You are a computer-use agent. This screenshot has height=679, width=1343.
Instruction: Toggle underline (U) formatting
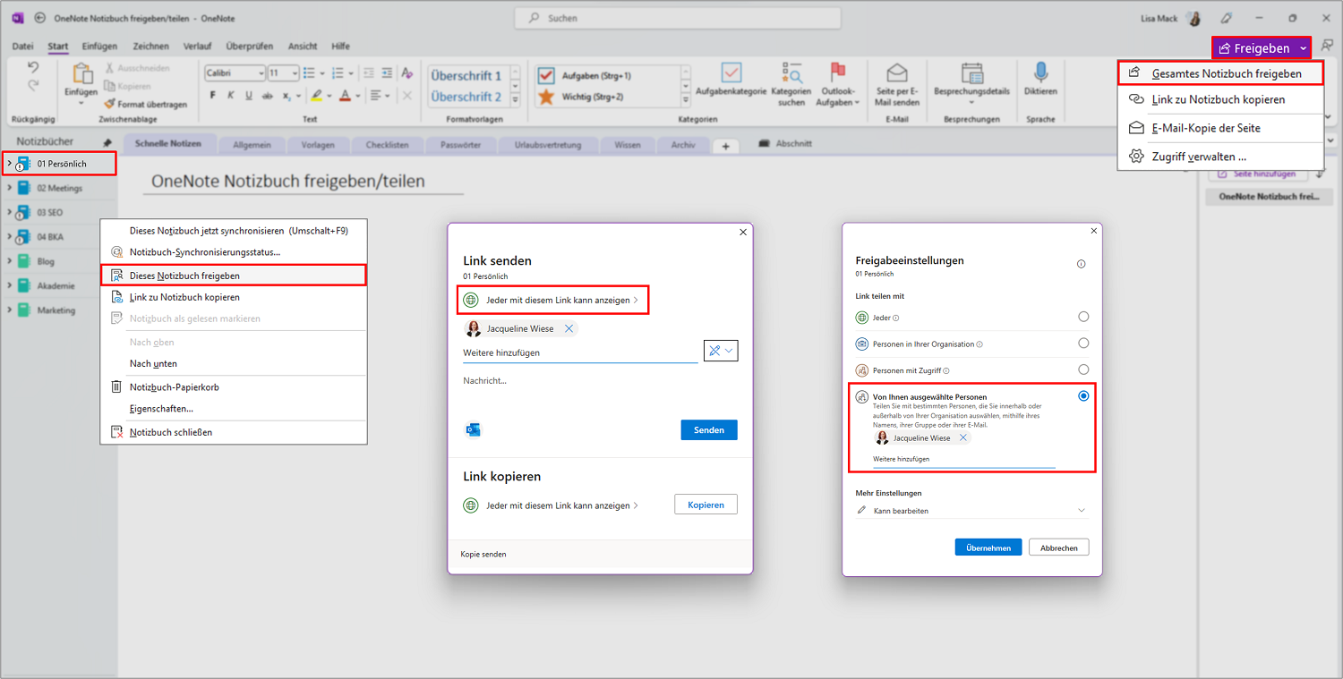(249, 96)
